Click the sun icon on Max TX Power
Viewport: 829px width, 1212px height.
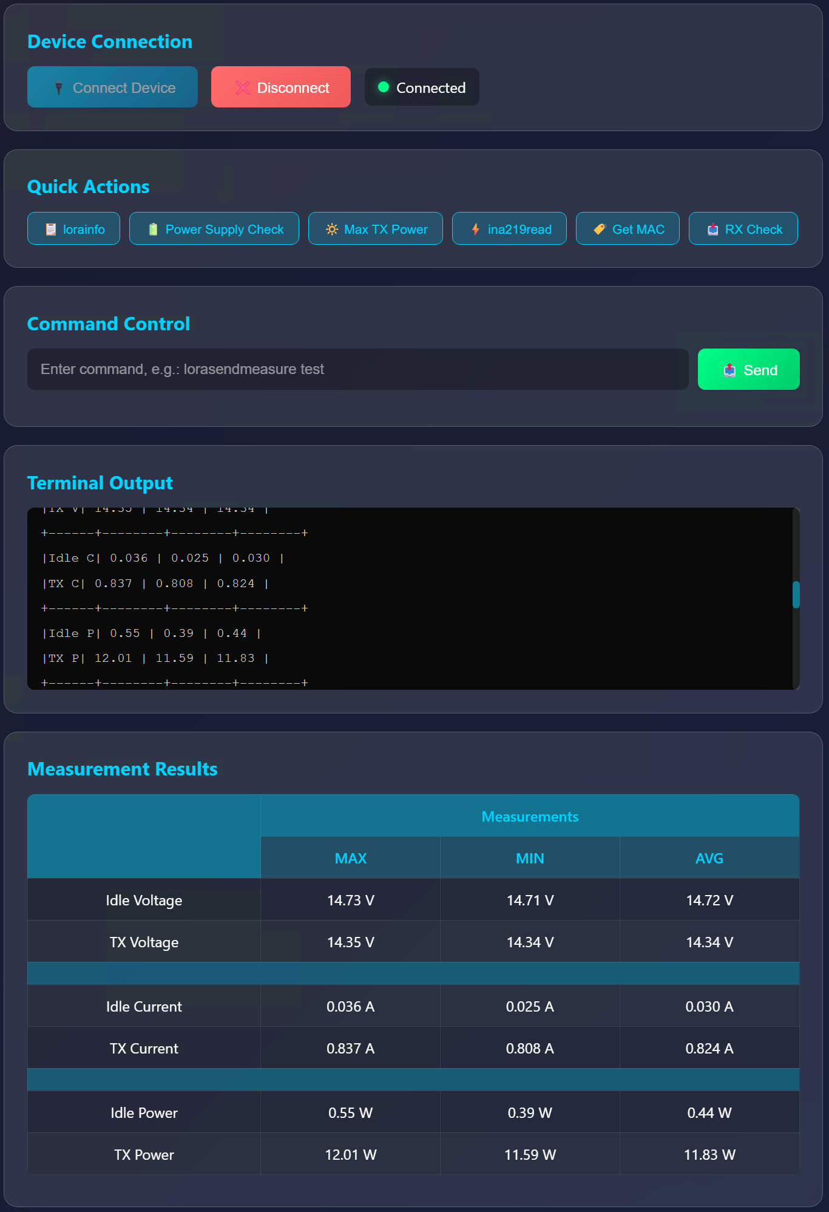coord(332,229)
